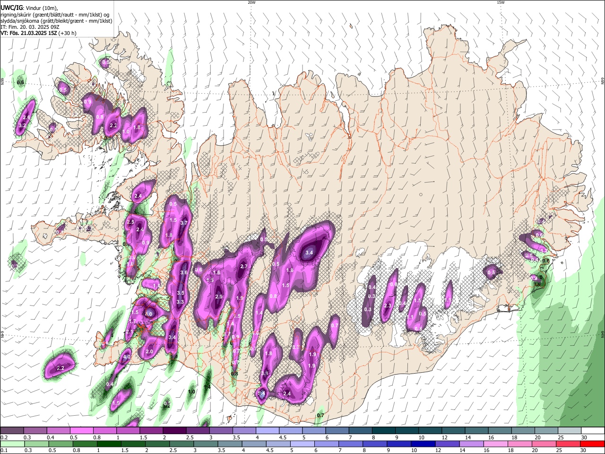Pick the light pink rain swatch between 16 and 18
This screenshot has width=605, height=454.
coord(496,444)
